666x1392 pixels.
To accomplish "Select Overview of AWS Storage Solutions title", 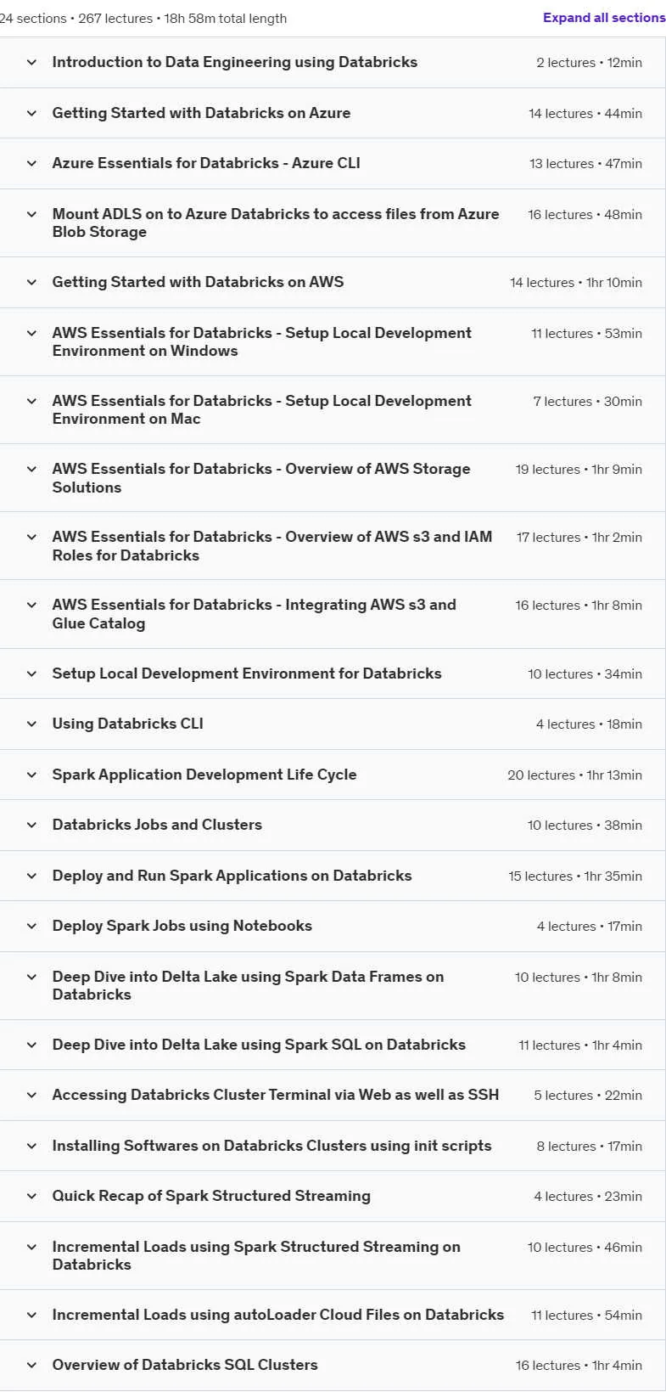I will [x=261, y=477].
